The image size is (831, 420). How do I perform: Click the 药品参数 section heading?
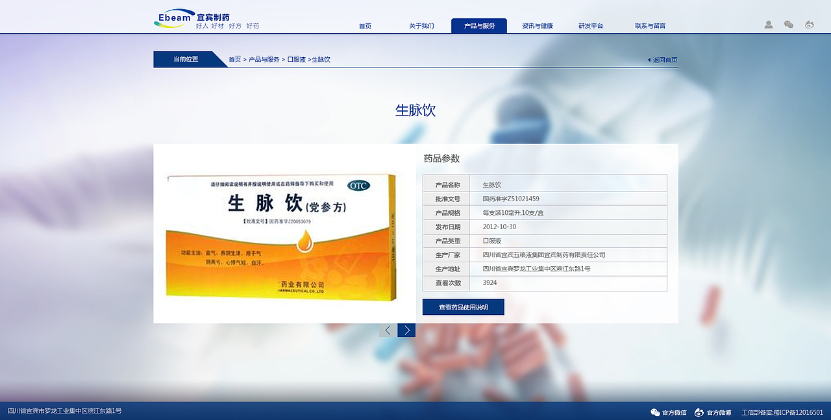441,158
